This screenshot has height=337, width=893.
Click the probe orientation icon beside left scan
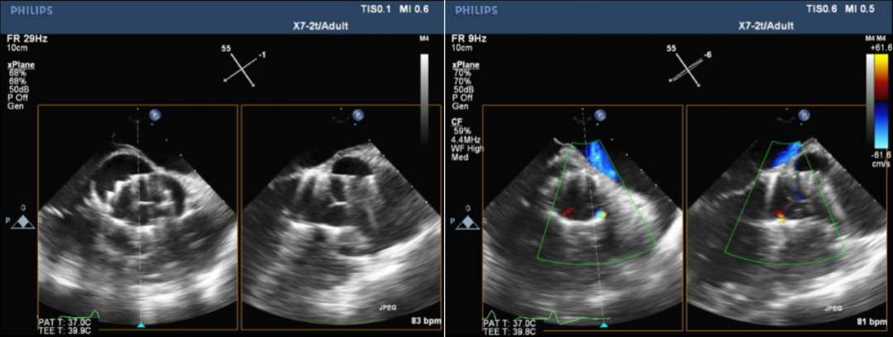(x=23, y=220)
